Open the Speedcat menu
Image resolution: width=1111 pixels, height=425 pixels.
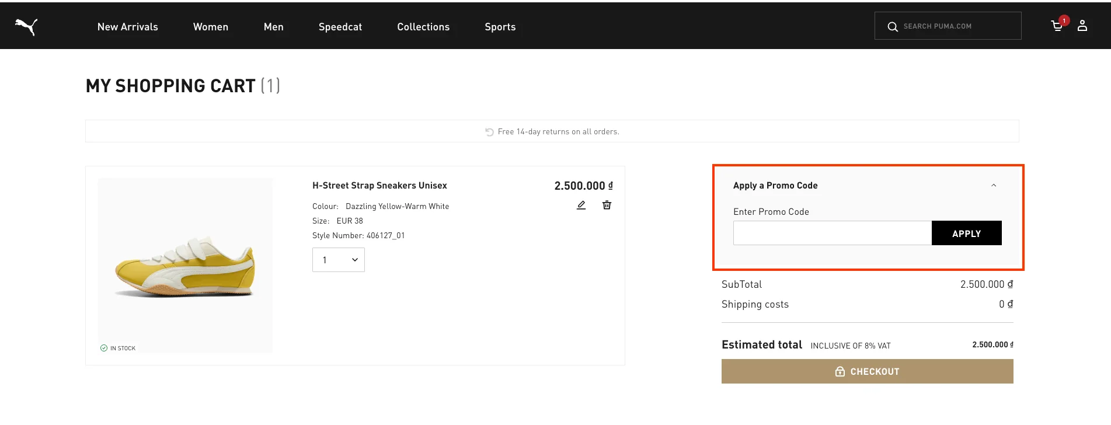[340, 27]
